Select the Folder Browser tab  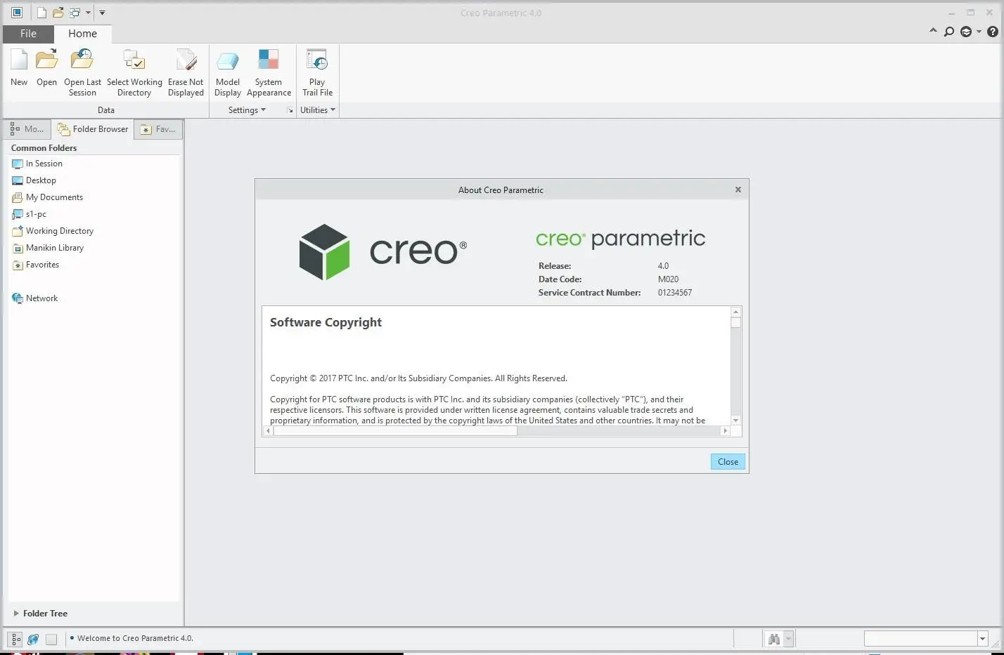93,129
